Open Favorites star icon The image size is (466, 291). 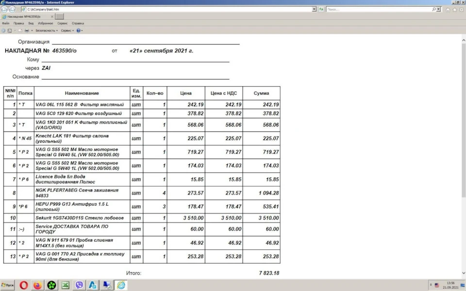click(455, 10)
